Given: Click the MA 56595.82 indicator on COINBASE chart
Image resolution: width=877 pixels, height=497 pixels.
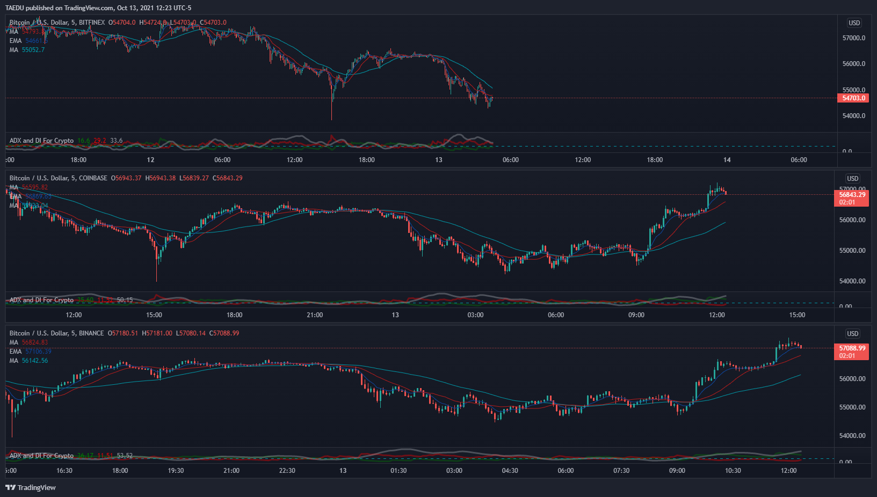Looking at the screenshot, I should click(x=28, y=187).
